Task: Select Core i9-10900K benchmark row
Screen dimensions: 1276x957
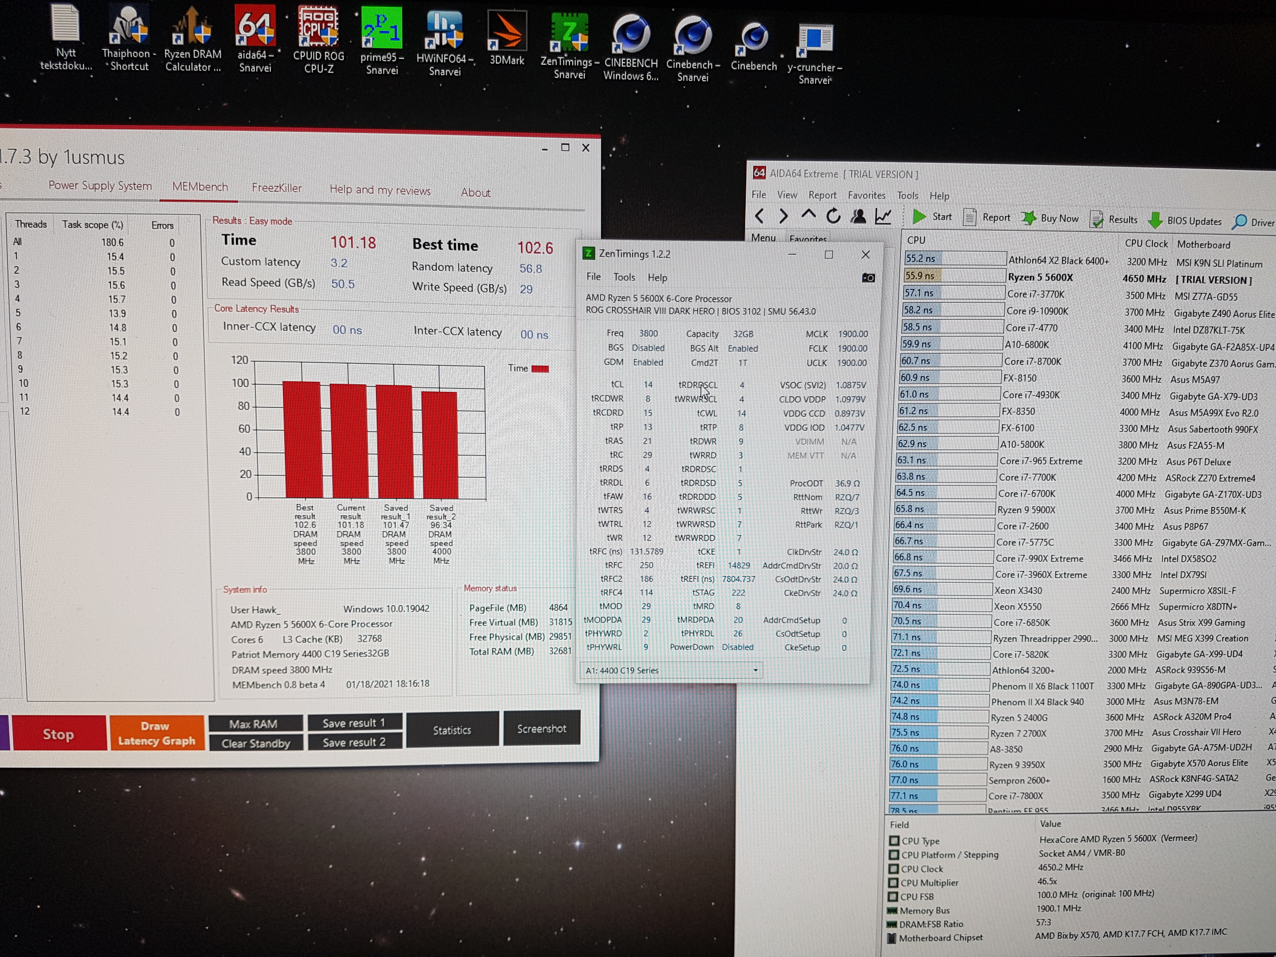Action: [x=1088, y=311]
